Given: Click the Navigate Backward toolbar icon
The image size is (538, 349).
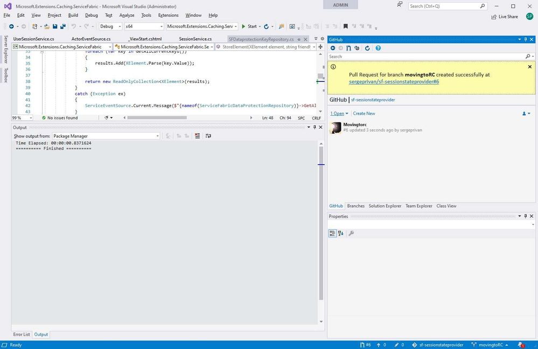Looking at the screenshot, I should tap(11, 26).
